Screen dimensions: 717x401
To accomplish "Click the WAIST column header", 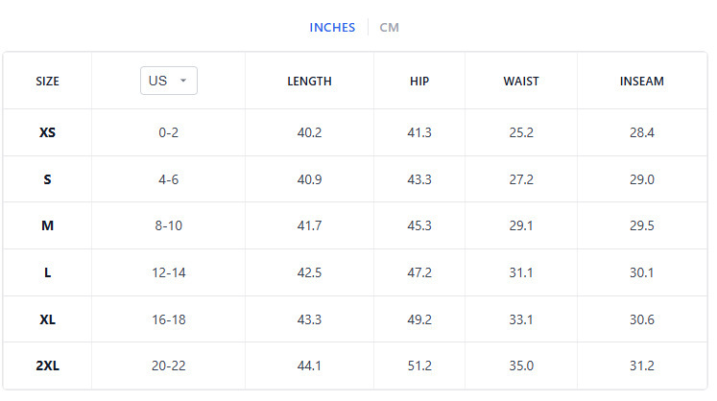I will pos(521,82).
